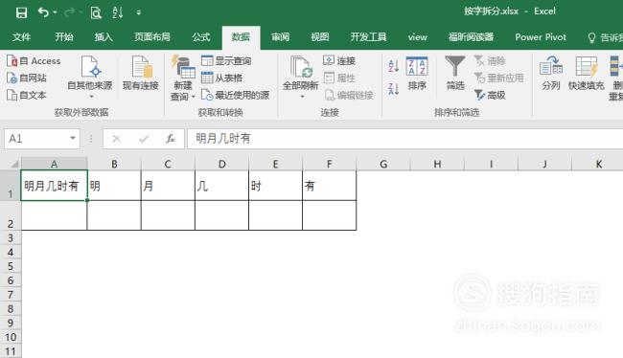Select column K header
Screen dimensions: 623x358
tap(599, 164)
